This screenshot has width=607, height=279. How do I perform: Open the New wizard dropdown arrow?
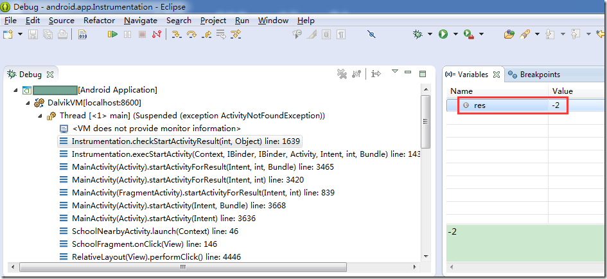pos(20,35)
